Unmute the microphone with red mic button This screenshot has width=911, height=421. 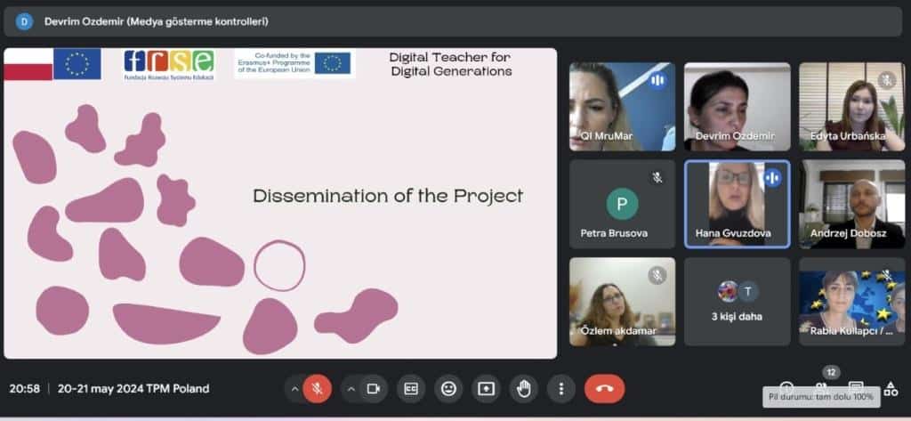coord(317,388)
